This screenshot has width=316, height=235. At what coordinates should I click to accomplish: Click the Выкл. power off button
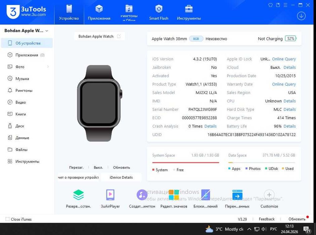coord(98,168)
